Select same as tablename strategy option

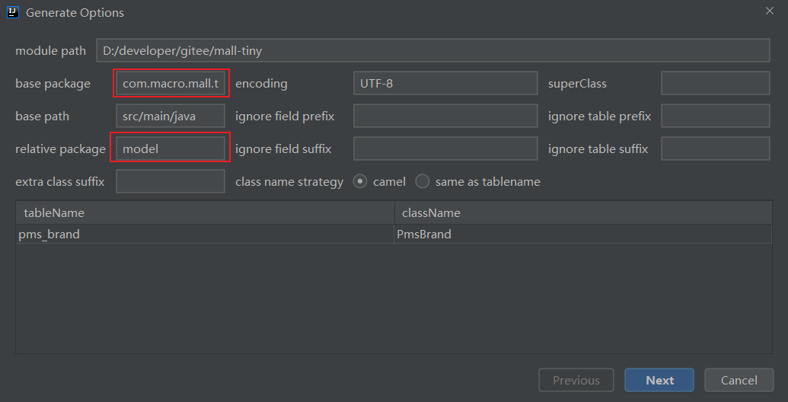coord(422,181)
